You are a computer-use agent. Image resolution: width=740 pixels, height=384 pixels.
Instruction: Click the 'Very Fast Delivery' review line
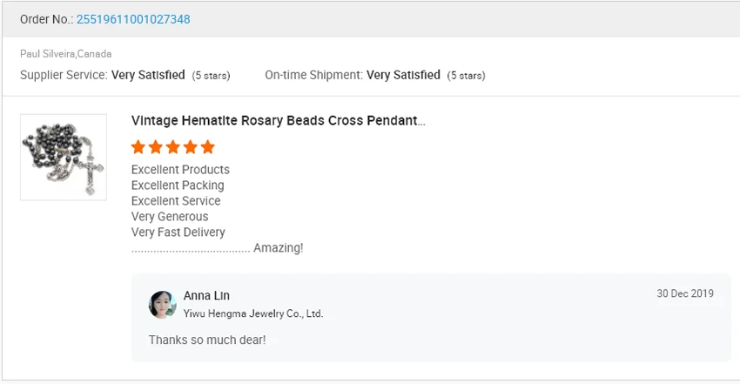178,232
